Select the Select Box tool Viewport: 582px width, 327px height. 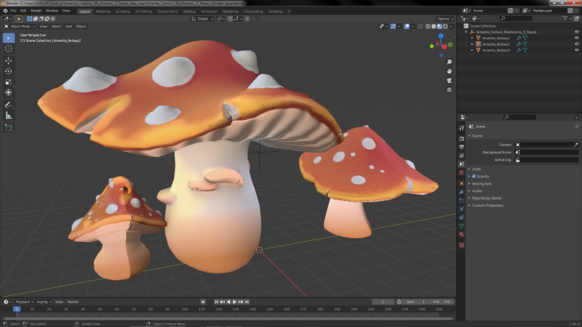[8, 38]
